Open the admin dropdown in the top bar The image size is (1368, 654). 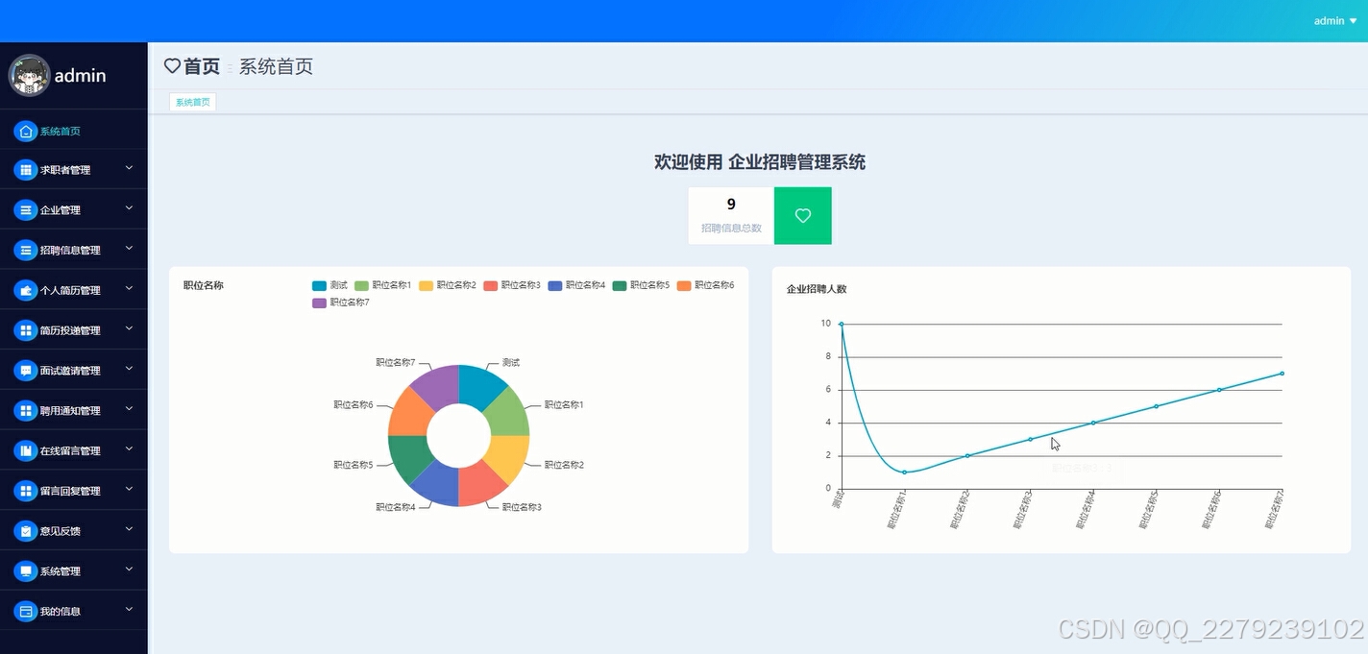(x=1333, y=20)
